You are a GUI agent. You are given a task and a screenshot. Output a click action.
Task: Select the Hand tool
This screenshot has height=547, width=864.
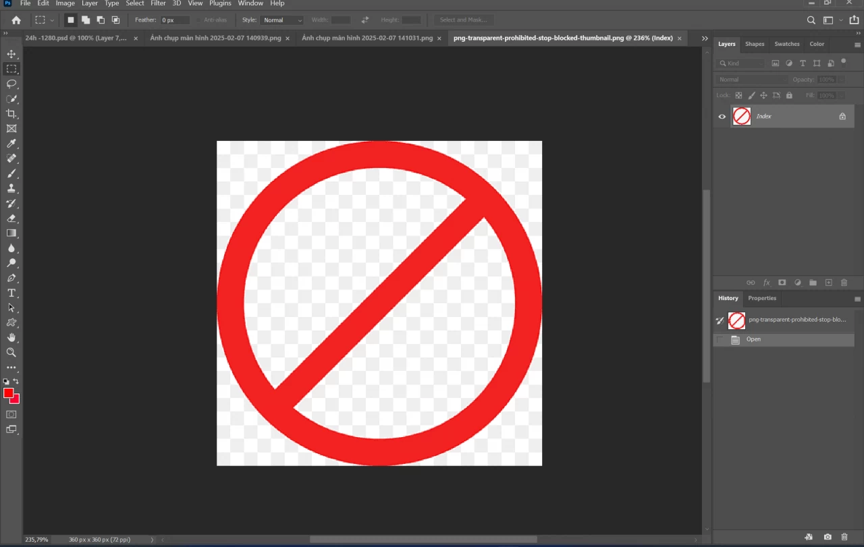[11, 337]
